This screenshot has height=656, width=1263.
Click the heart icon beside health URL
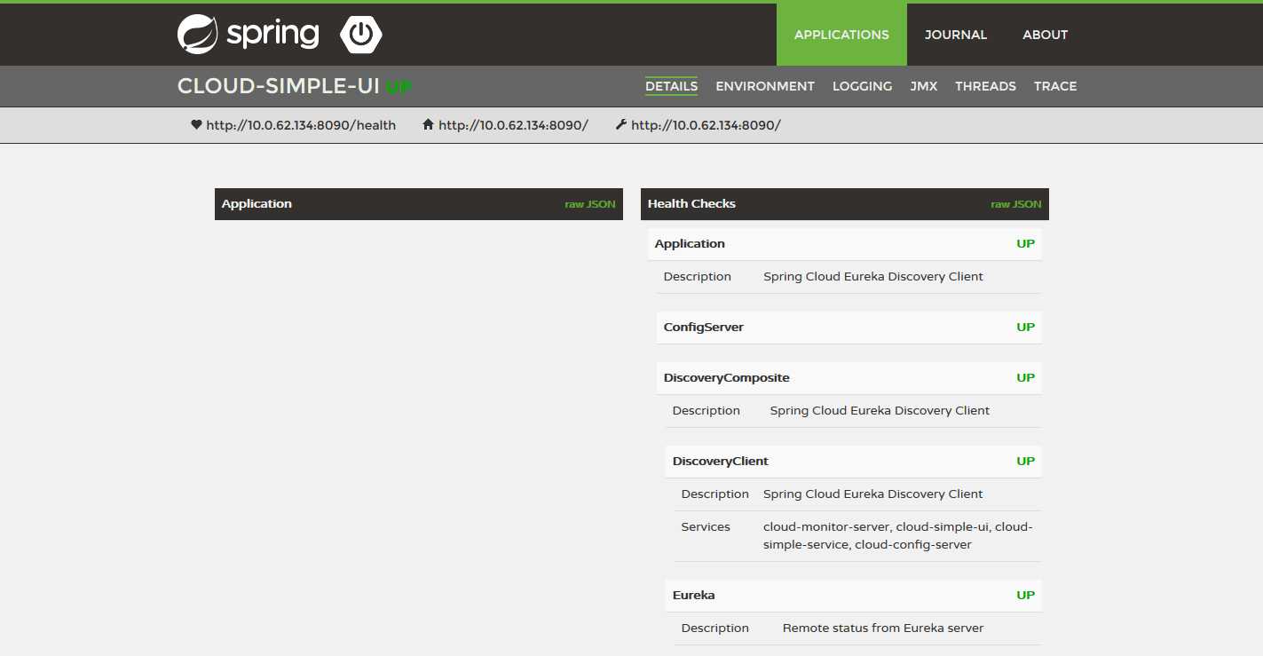[x=196, y=124]
